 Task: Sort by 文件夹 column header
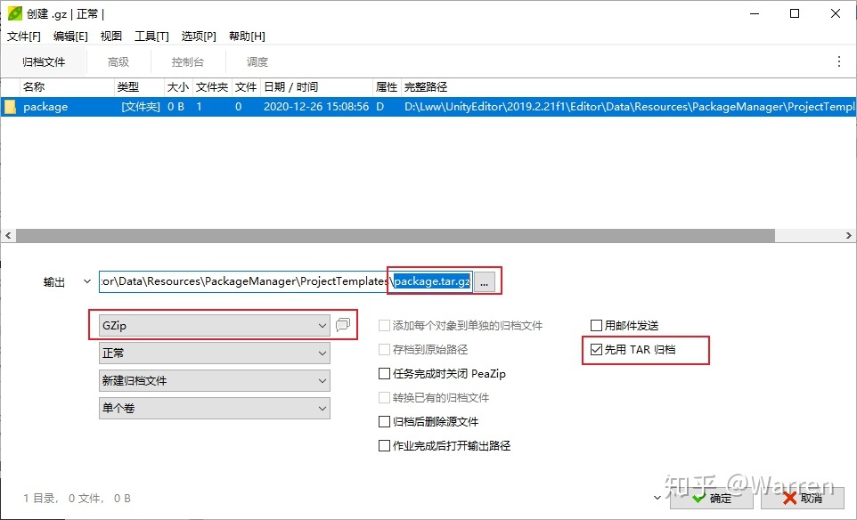click(212, 87)
